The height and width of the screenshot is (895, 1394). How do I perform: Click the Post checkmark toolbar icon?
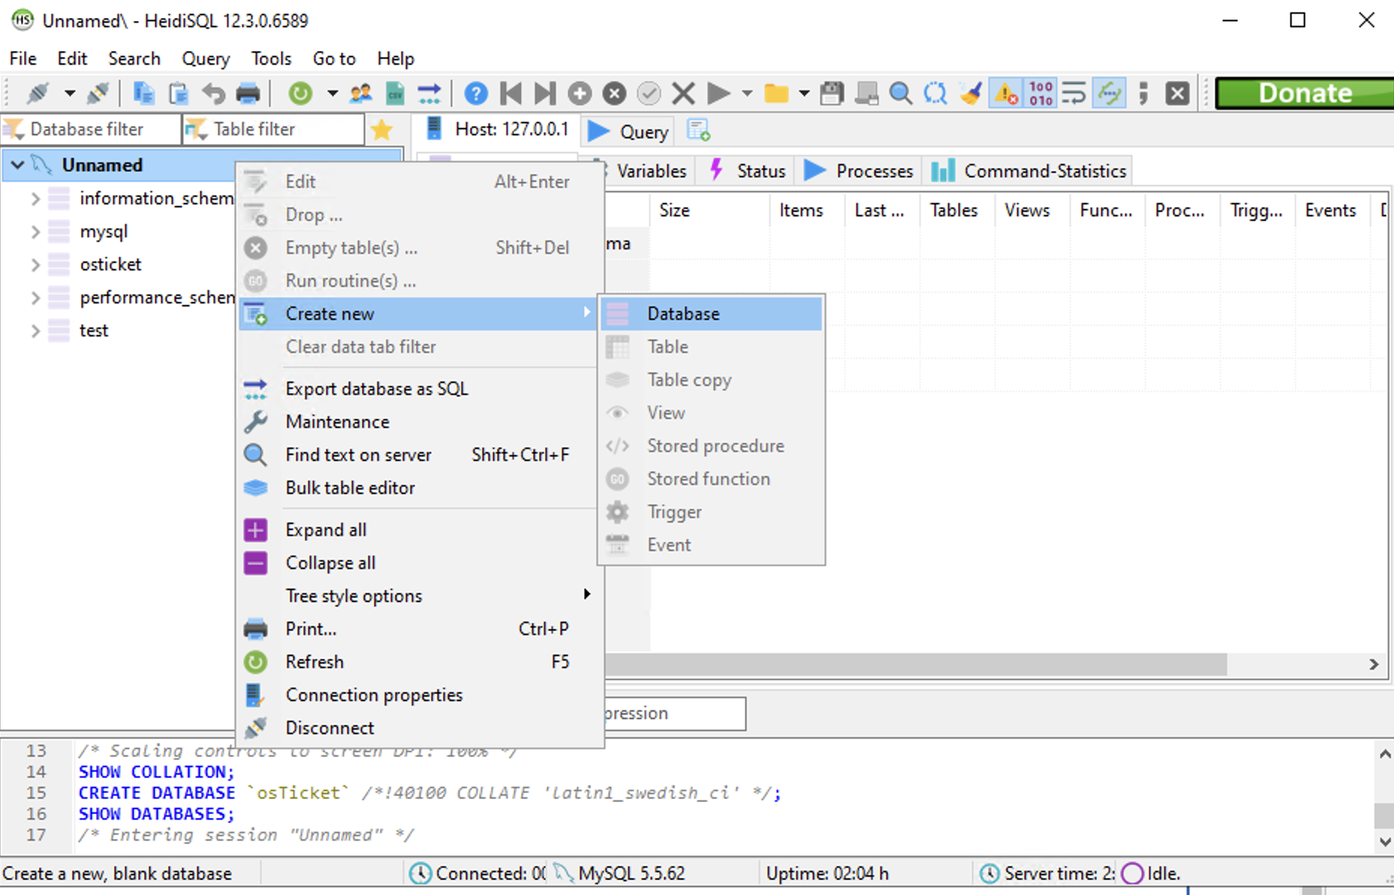click(649, 93)
